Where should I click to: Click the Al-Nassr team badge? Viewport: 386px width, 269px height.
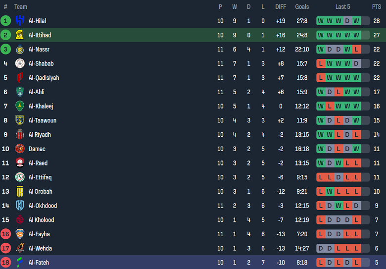[x=20, y=50]
